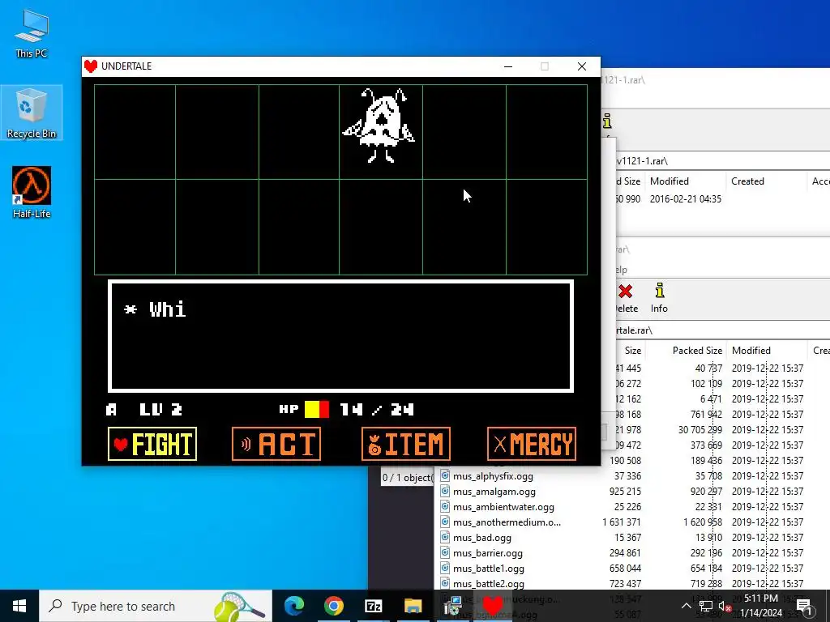Click mus_battle1.ogg file icon

[445, 568]
